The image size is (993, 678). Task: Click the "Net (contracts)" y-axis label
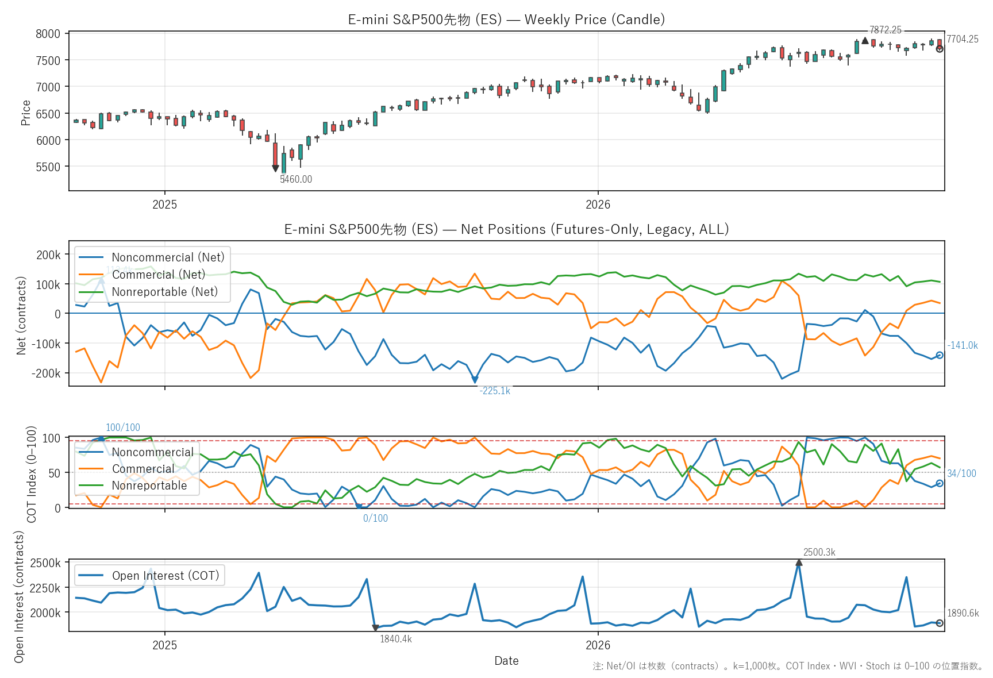[x=22, y=315]
